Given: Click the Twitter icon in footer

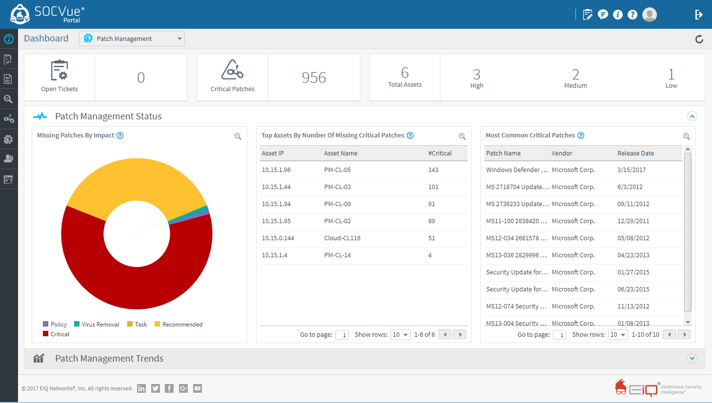Looking at the screenshot, I should point(156,388).
